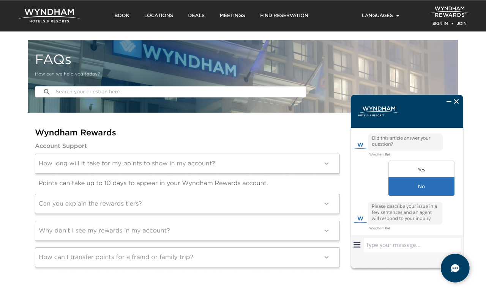The width and height of the screenshot is (486, 300).
Task: Click the bot avatar beside 'Did this article' message
Action: click(x=360, y=145)
